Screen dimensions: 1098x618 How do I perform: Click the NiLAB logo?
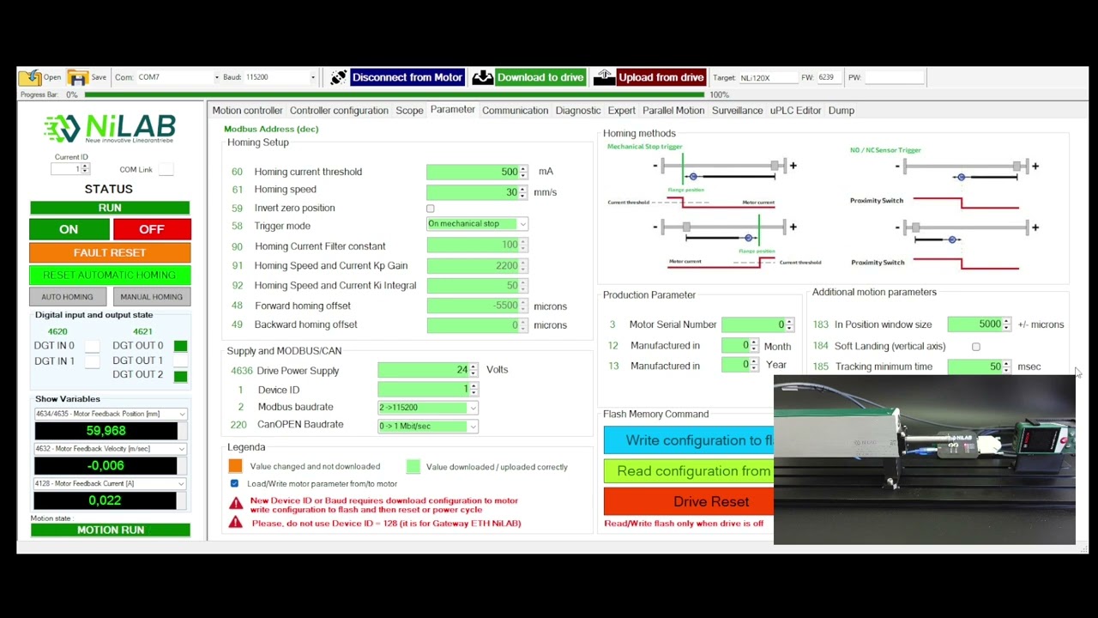110,128
